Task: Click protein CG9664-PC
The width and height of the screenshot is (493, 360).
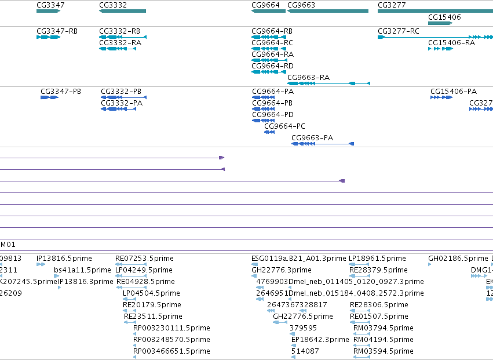Action: pos(269,132)
